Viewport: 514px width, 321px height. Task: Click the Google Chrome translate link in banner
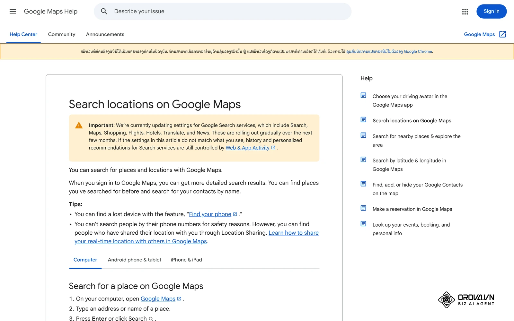[389, 51]
